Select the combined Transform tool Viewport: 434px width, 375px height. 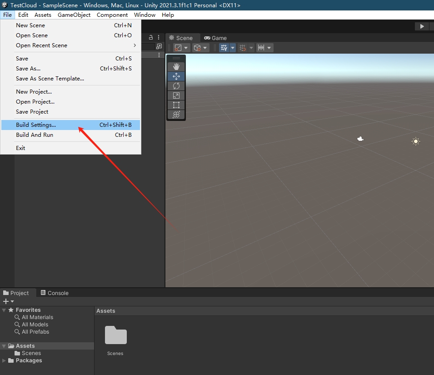[176, 115]
